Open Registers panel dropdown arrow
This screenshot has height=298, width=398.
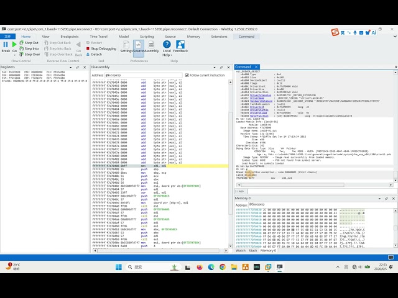click(70, 68)
